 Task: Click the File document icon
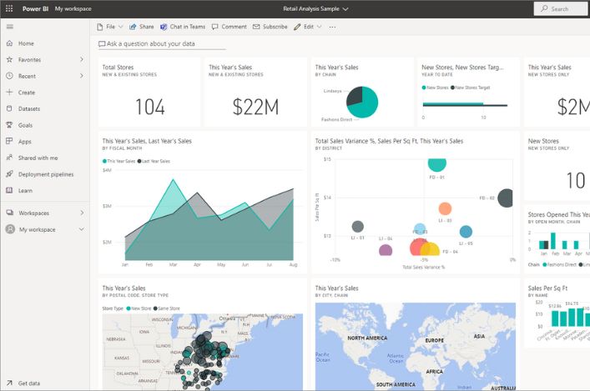tap(99, 27)
